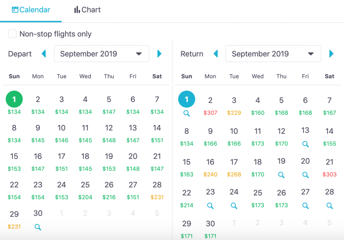Search prices for Return September 23
The width and height of the screenshot is (344, 240).
tap(210, 206)
